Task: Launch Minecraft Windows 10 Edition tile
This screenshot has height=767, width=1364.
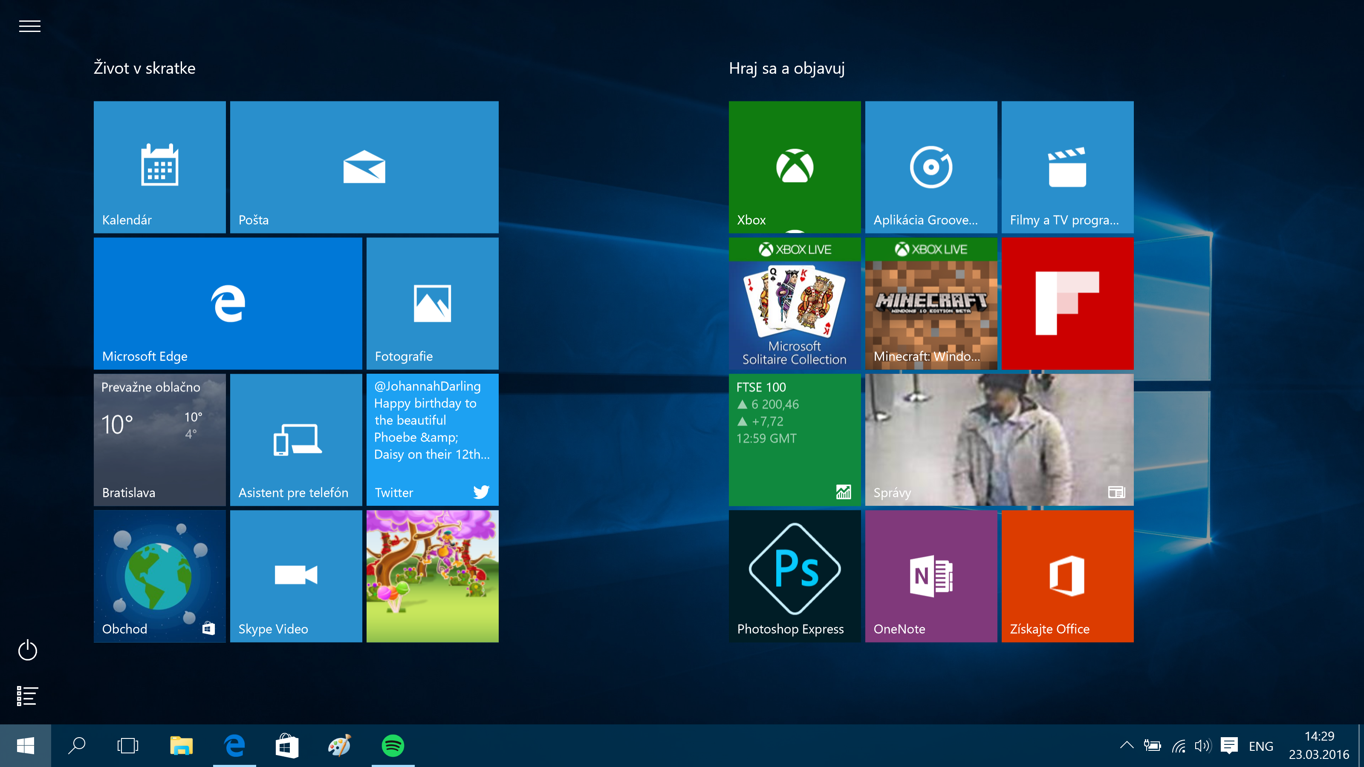Action: point(931,303)
